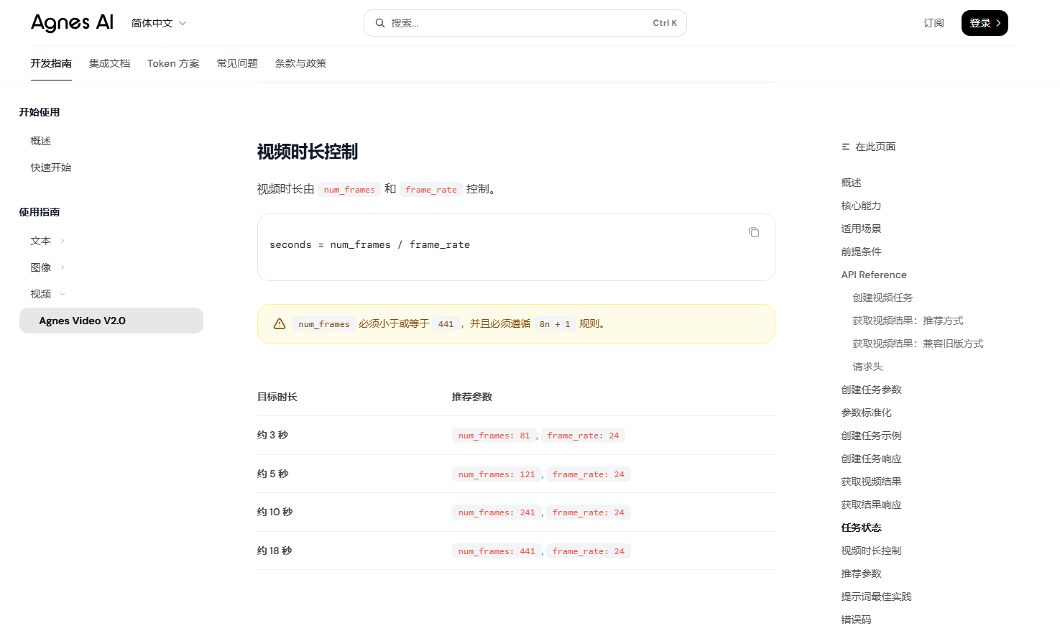Switch to the 开发指南 tab
Viewport: 1060px width, 626px height.
pos(51,63)
